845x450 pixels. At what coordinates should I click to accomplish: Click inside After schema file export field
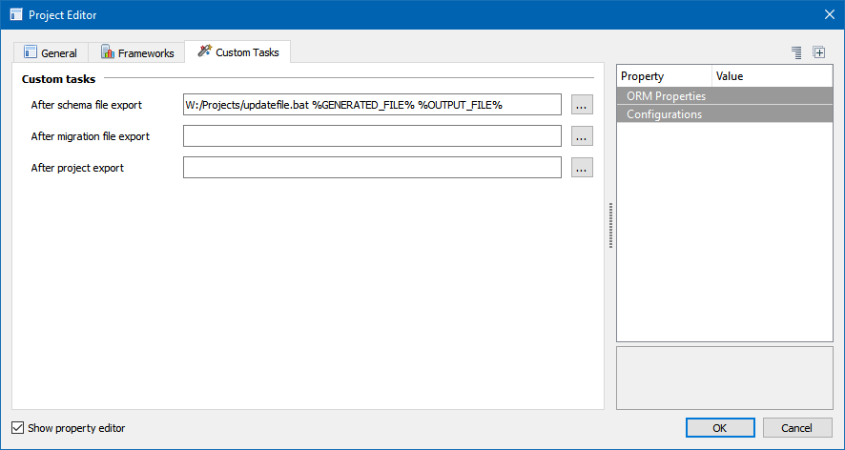[x=372, y=105]
